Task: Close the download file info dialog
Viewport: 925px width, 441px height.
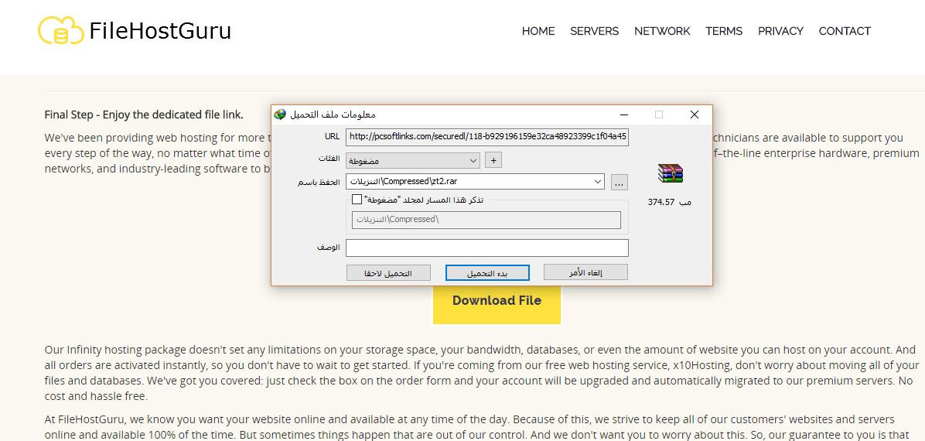Action: (695, 115)
